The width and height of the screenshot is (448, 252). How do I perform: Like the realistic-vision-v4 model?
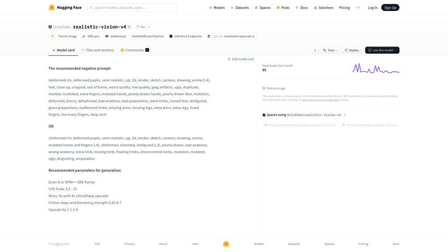140,27
